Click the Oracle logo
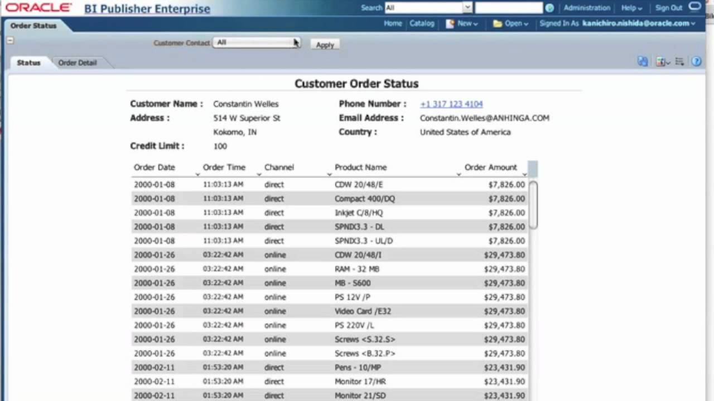The height and width of the screenshot is (401, 714). pyautogui.click(x=38, y=8)
